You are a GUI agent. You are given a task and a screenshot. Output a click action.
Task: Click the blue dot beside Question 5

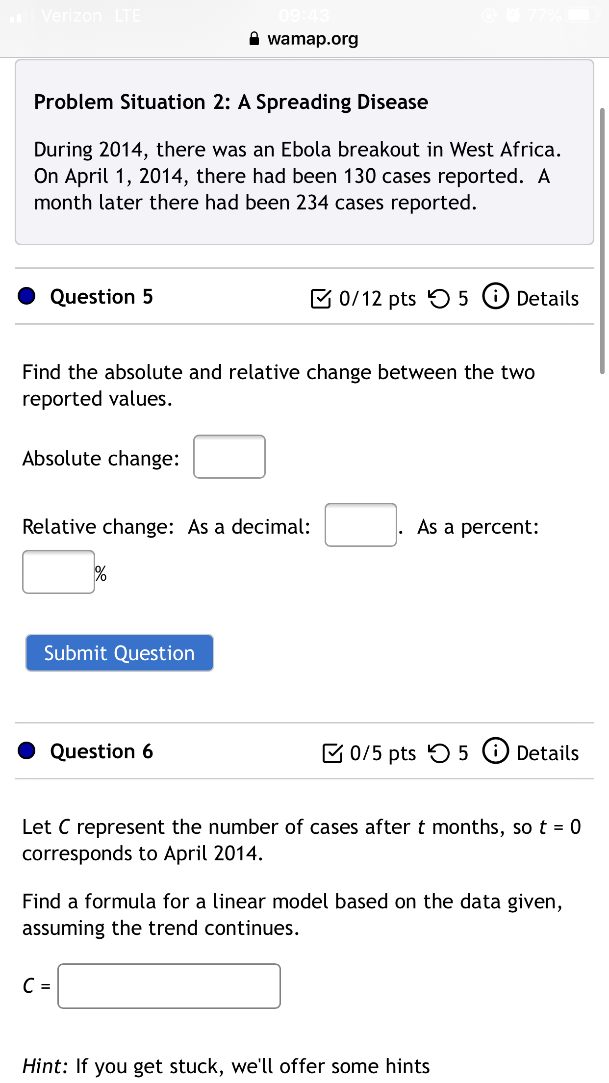pos(26,296)
